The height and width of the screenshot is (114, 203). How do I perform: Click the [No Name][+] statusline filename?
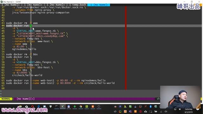click(25, 99)
